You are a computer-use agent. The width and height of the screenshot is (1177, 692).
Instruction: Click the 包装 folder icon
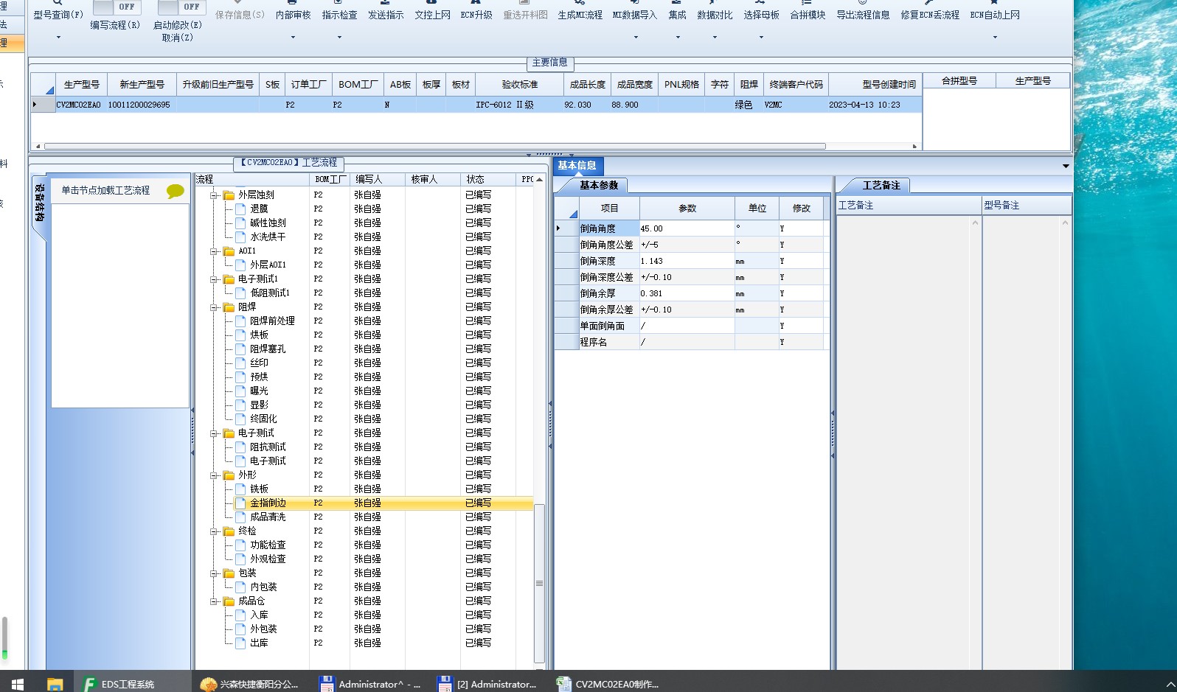pyautogui.click(x=229, y=573)
